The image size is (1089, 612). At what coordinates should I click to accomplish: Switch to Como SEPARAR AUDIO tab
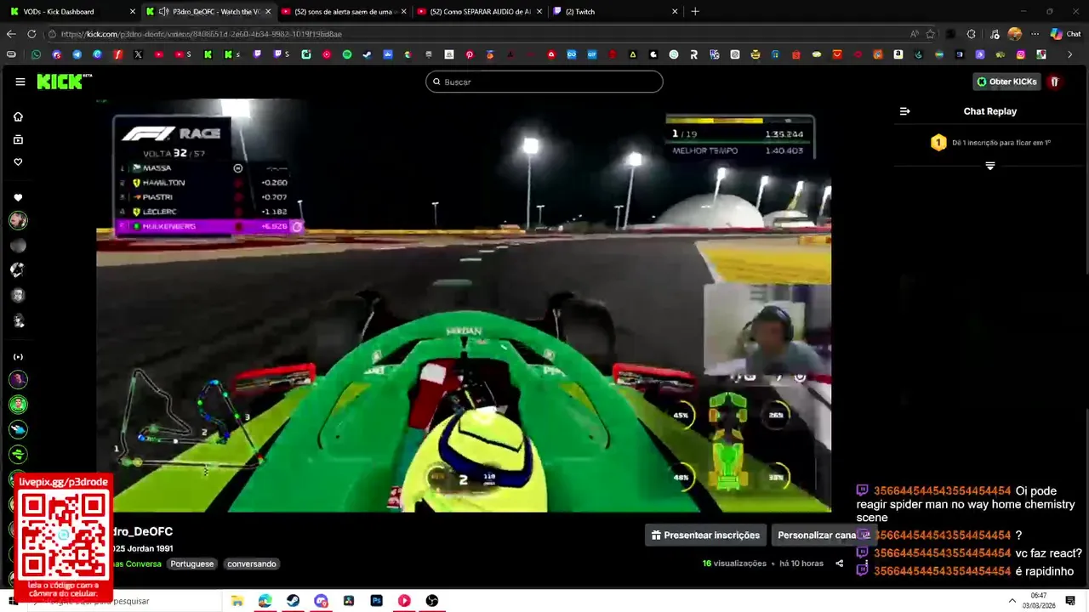click(479, 12)
